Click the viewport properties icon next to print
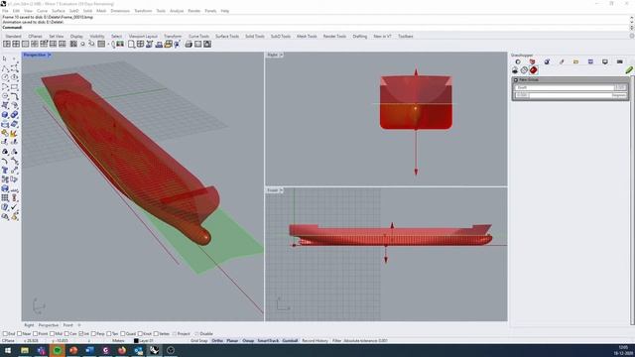The width and height of the screenshot is (635, 357). [197, 44]
